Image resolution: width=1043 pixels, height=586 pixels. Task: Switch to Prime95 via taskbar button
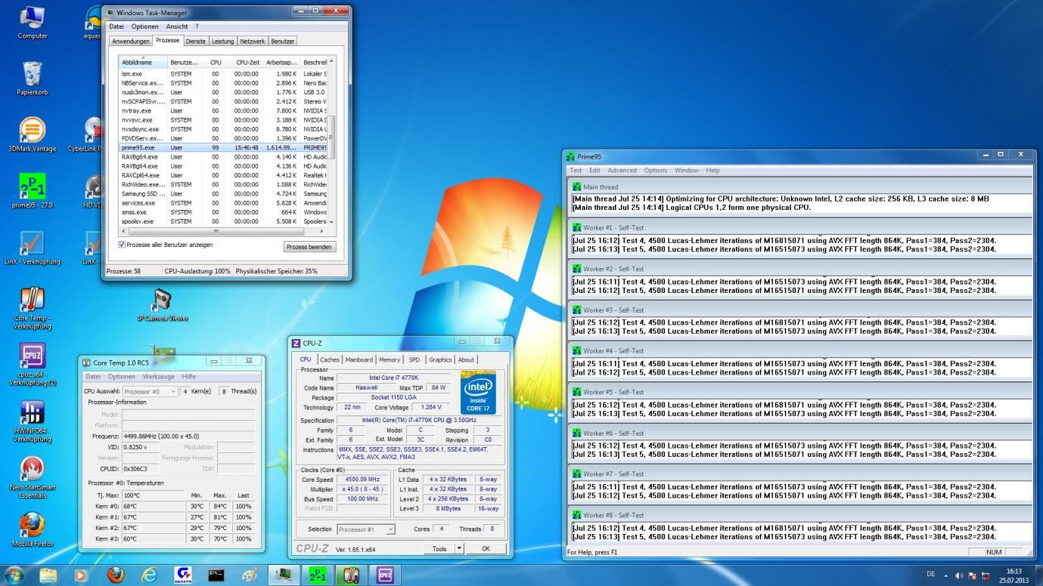[x=318, y=575]
